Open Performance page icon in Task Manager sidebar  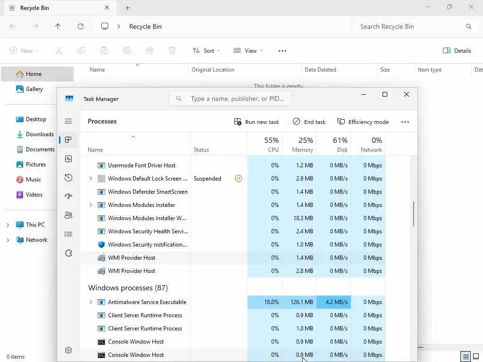coord(68,159)
